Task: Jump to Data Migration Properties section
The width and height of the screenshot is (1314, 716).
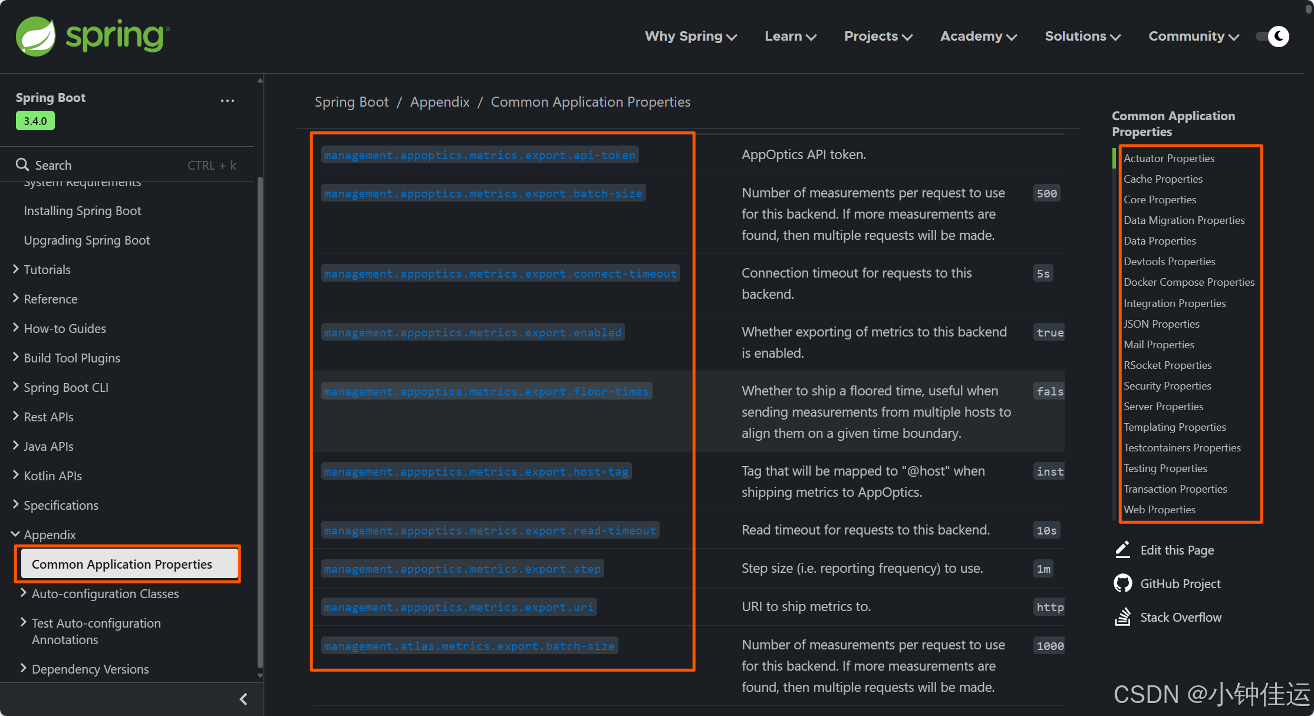Action: pos(1184,220)
